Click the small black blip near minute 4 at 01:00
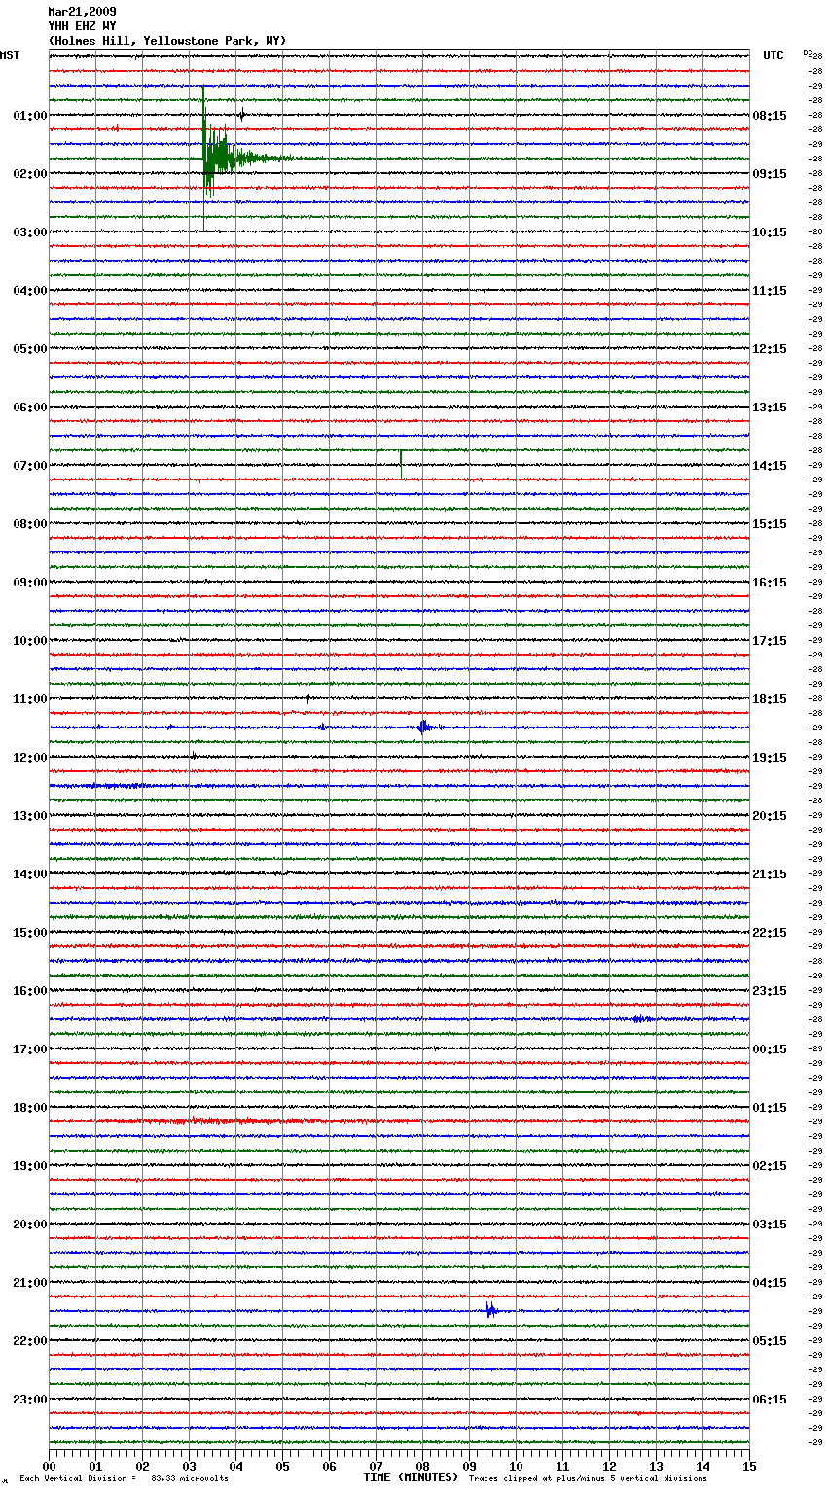 coord(241,115)
